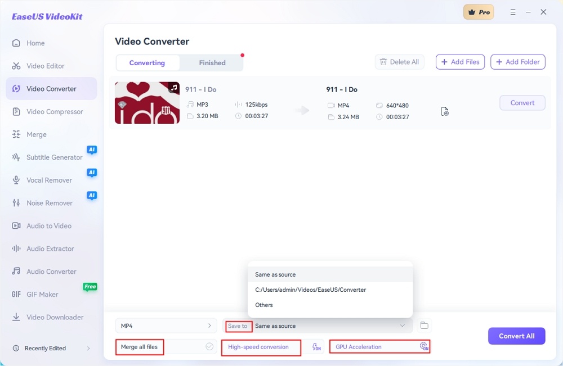This screenshot has width=563, height=366.
Task: Convert the 911 - I Do file
Action: point(522,103)
